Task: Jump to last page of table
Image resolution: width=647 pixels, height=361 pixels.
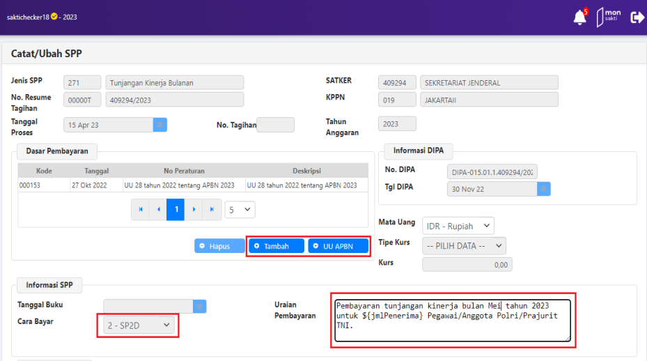Action: (211, 209)
